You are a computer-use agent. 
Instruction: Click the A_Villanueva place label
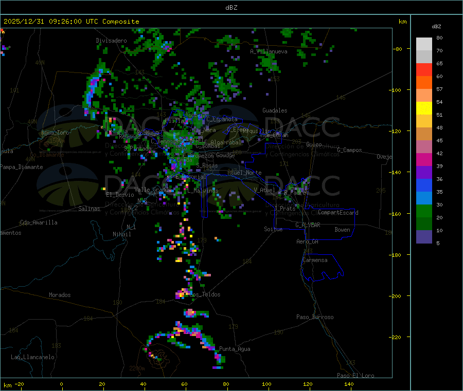click(269, 51)
